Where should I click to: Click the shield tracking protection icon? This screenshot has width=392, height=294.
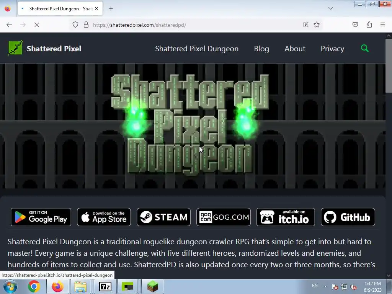75,25
